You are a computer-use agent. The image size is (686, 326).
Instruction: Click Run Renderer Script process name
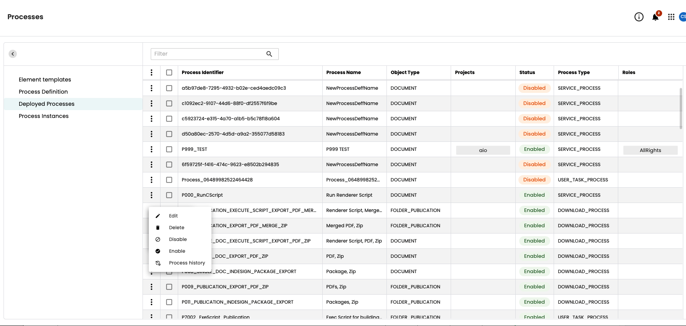pyautogui.click(x=349, y=195)
